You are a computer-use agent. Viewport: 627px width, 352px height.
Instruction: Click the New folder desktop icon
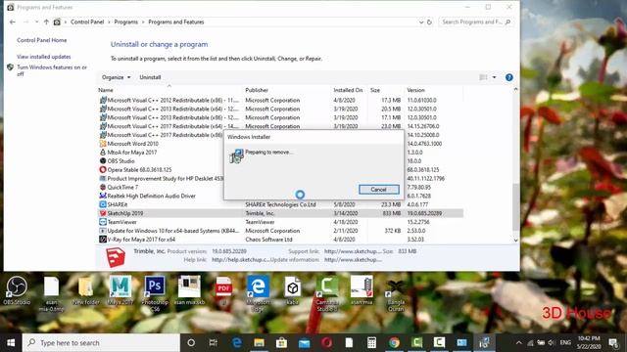click(x=85, y=290)
